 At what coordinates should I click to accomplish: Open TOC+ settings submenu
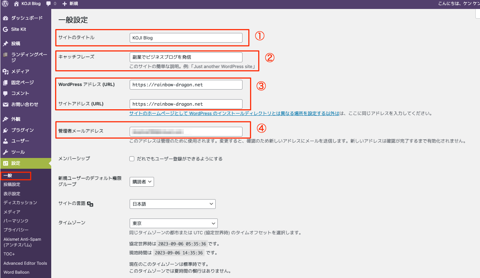tap(9, 254)
